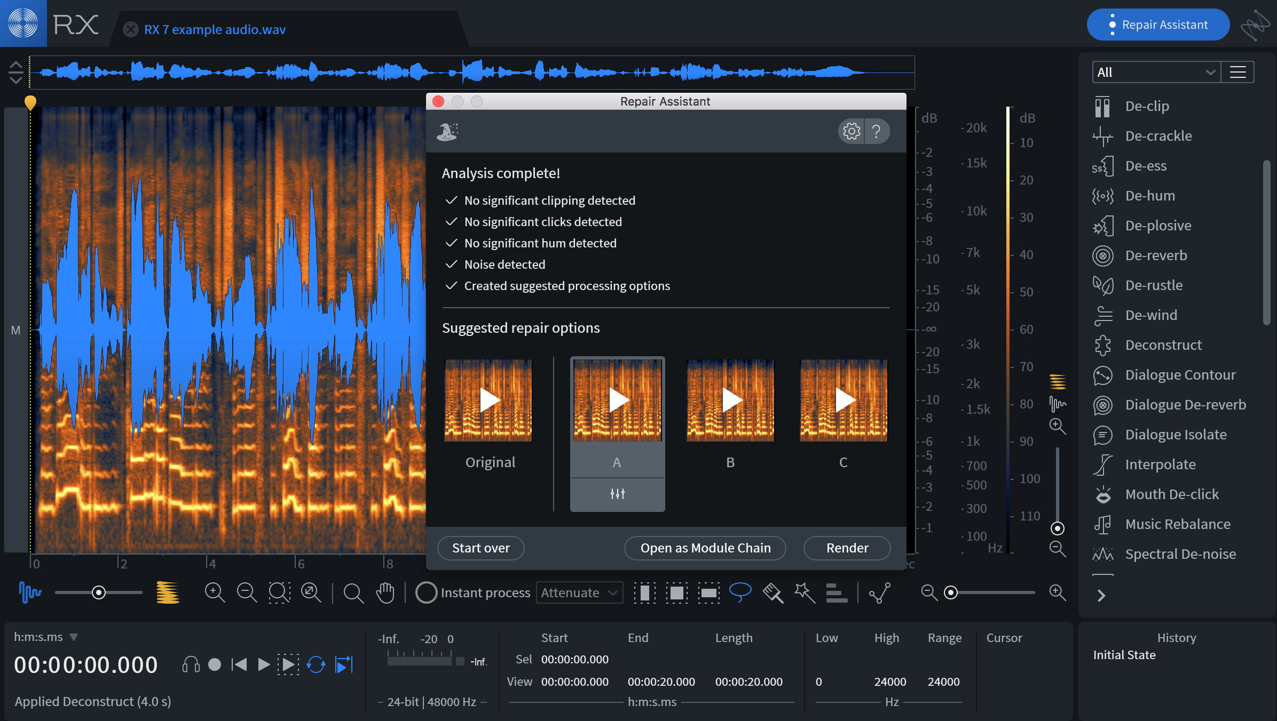The width and height of the screenshot is (1277, 721).
Task: Switch to the RX 7 example audio.wav tab
Action: click(212, 30)
